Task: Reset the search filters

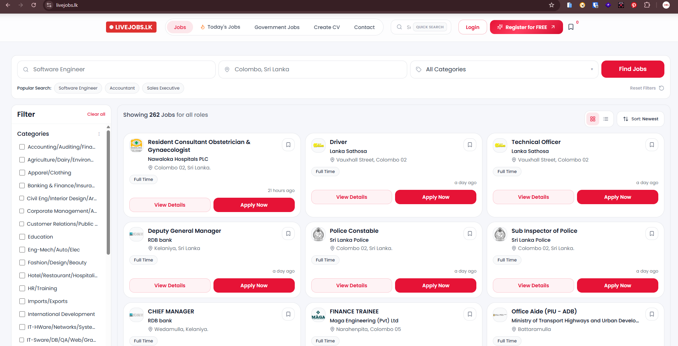Action: (x=647, y=88)
